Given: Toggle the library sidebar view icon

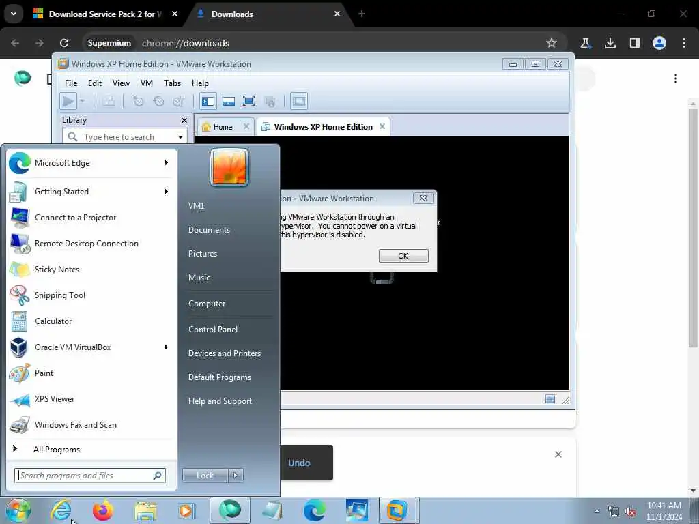Looking at the screenshot, I should click(208, 101).
